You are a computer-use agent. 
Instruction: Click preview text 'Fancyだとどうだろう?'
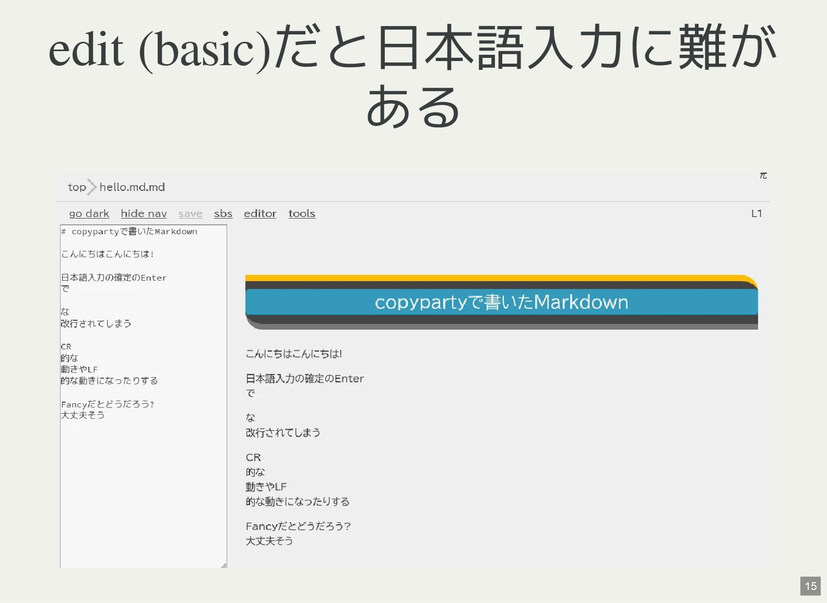tap(298, 526)
